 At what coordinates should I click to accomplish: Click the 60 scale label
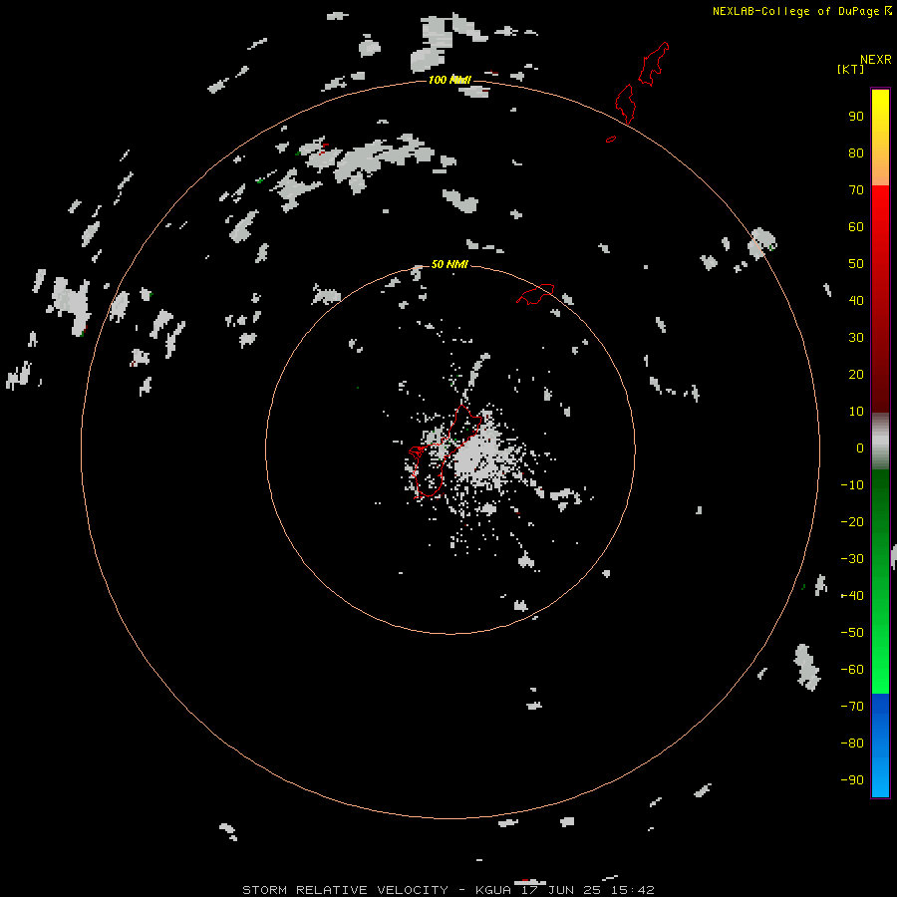(856, 227)
